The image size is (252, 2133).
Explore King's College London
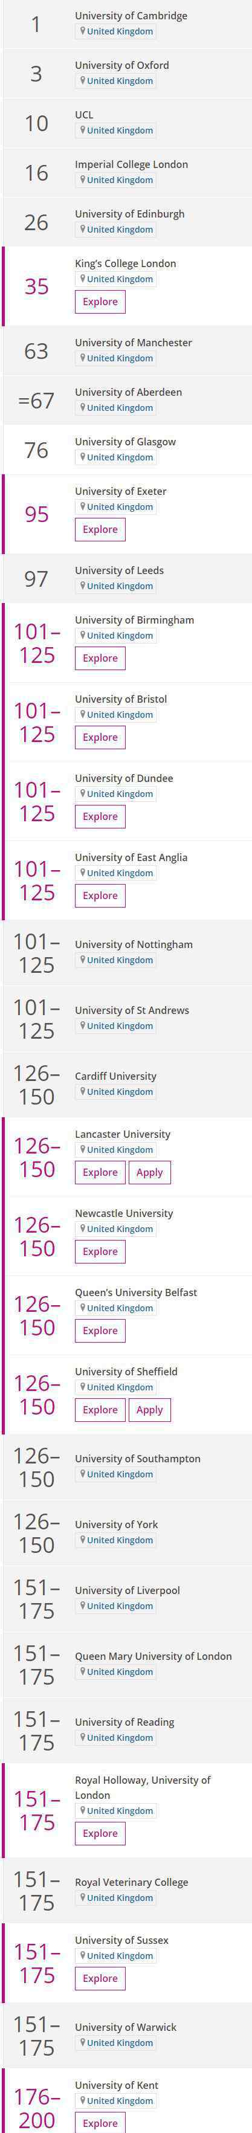100,302
